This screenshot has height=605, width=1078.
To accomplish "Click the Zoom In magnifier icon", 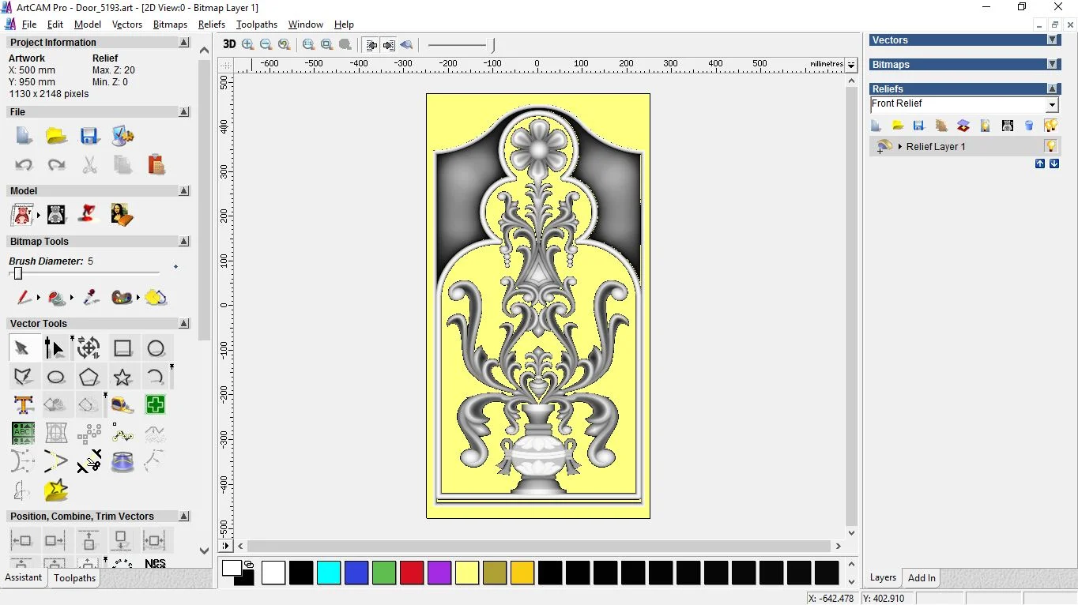I will [248, 45].
